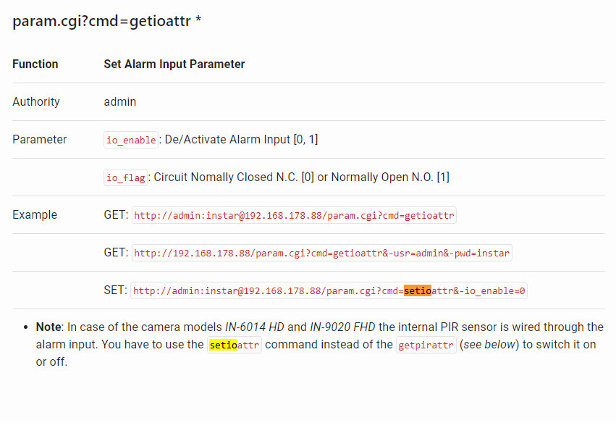Click the Authority row label
Screen dimensions: 616x423
tap(36, 102)
